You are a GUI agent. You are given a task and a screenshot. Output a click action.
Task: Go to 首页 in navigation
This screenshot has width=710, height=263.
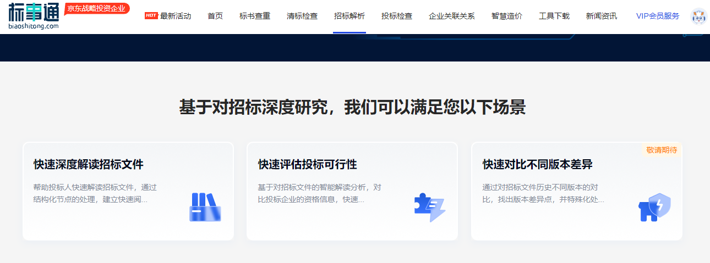(215, 16)
